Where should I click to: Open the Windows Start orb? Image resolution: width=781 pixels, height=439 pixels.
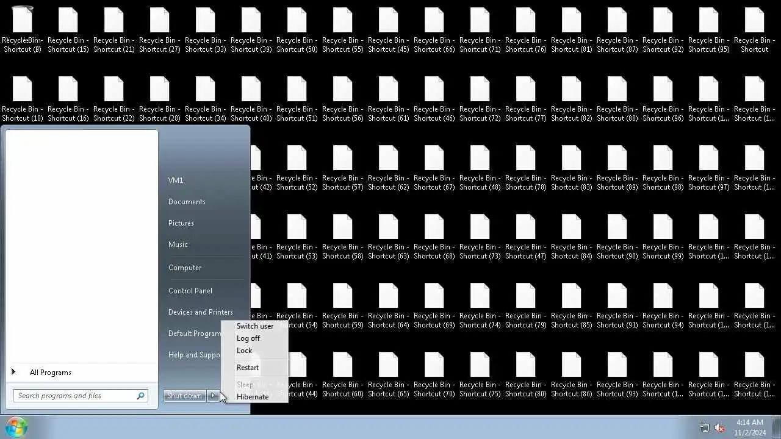click(16, 427)
